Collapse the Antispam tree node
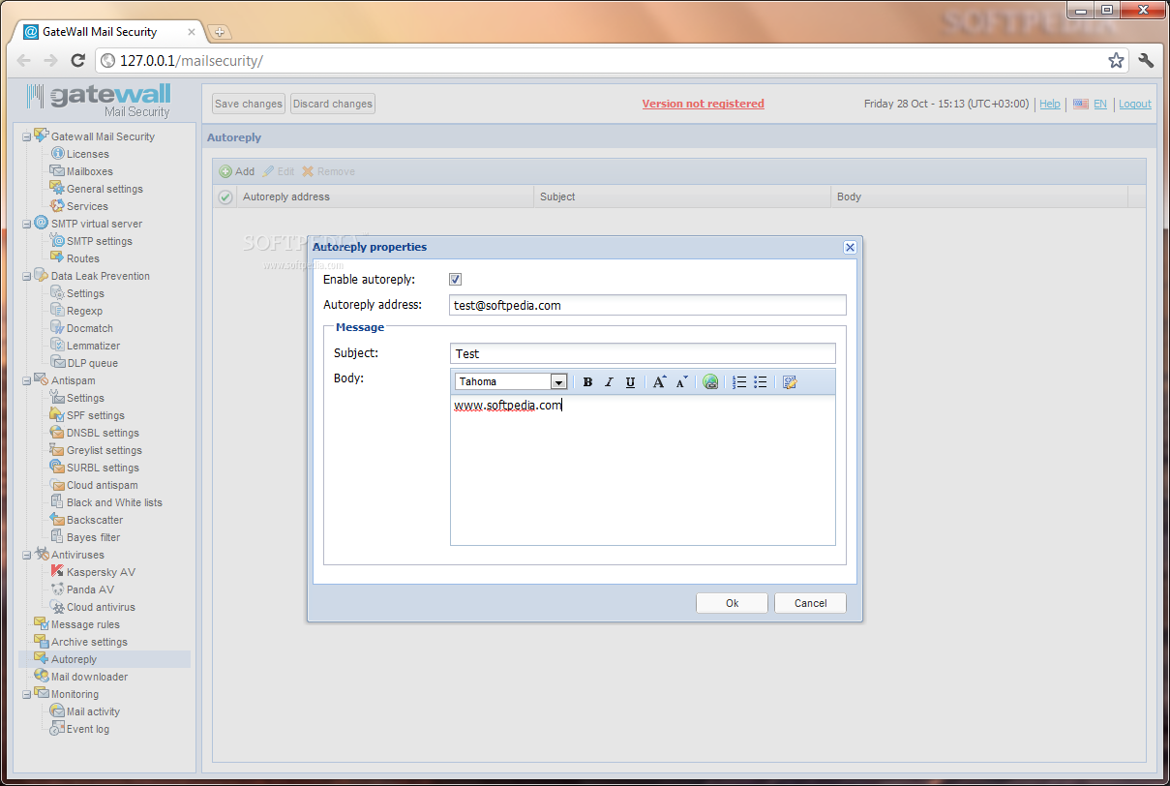This screenshot has height=786, width=1170. 27,380
